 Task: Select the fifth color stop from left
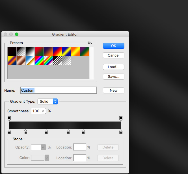coord(83,132)
